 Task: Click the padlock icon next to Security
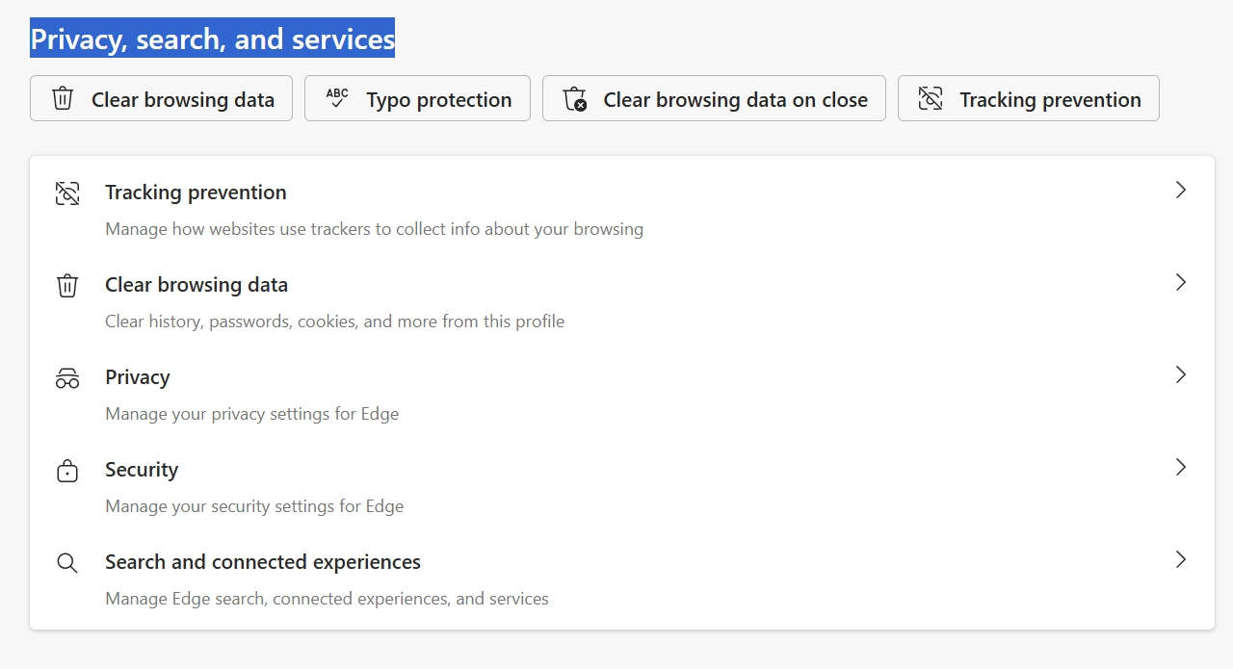tap(66, 470)
